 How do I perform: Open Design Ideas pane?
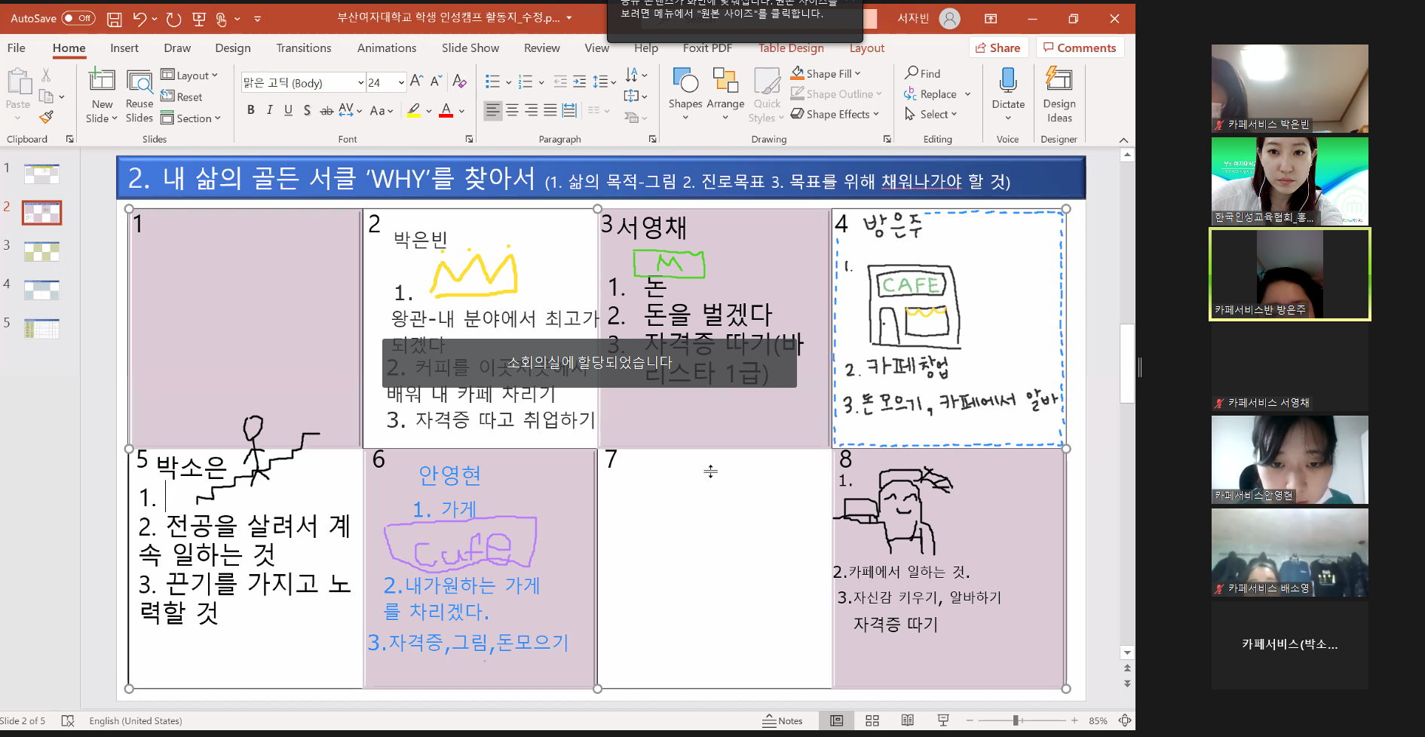point(1059,94)
